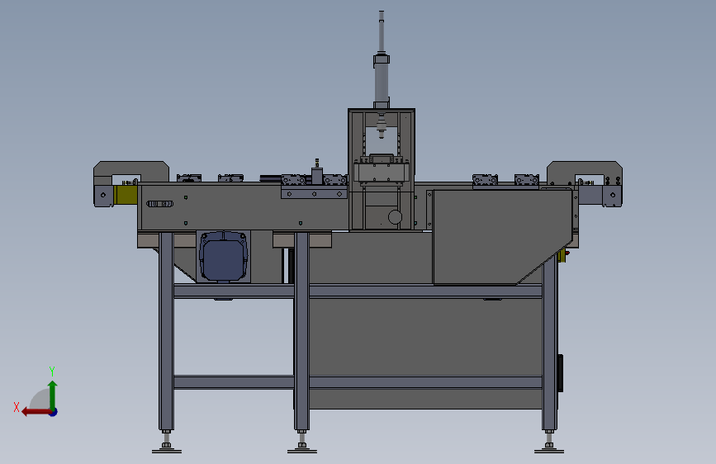Select the round circle on the press station

pyautogui.click(x=395, y=217)
